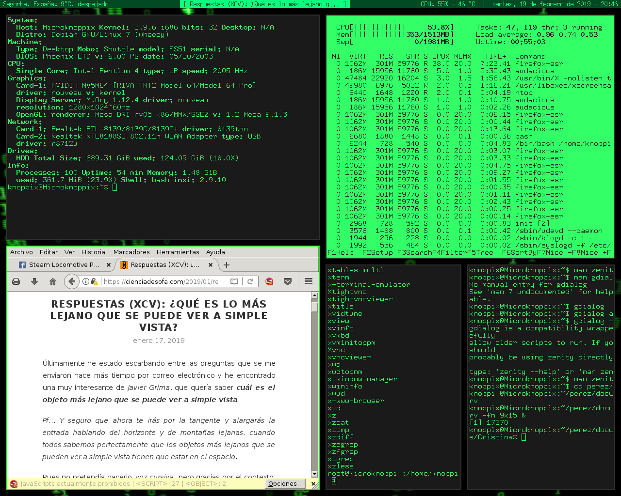Sort htop by the CPU% column header
This screenshot has width=621, height=496.
(x=441, y=56)
